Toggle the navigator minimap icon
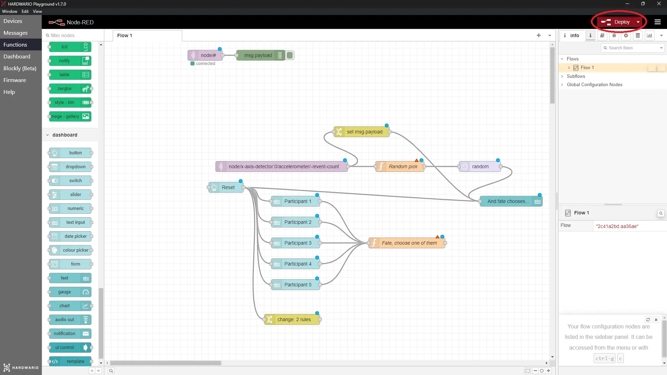 528,371
